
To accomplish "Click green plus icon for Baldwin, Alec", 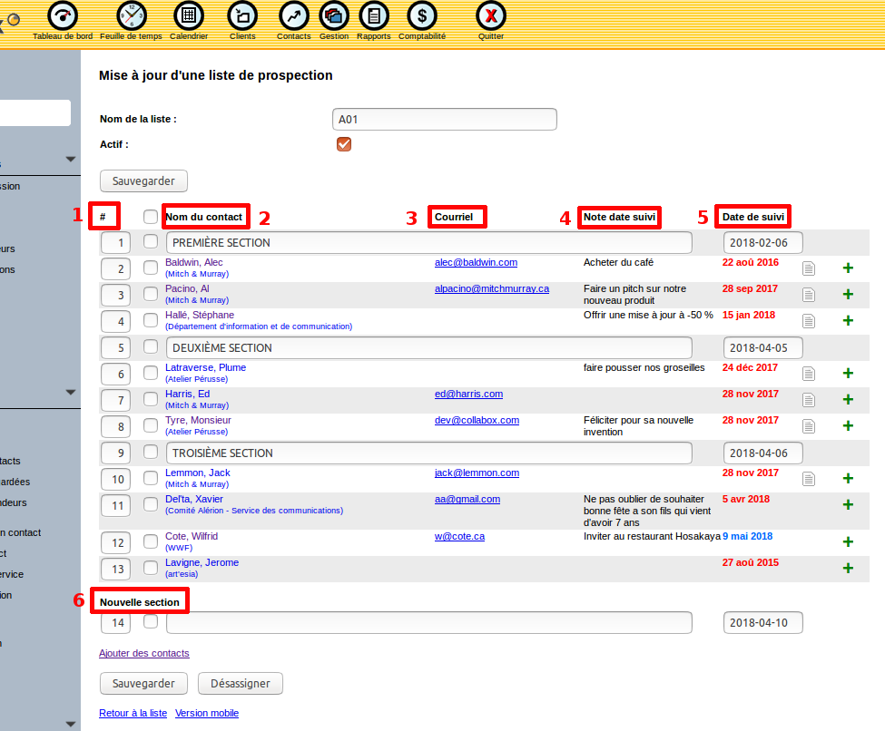I will [848, 268].
